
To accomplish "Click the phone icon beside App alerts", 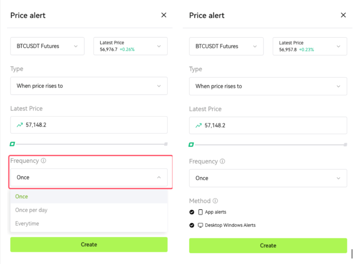I will pyautogui.click(x=201, y=212).
